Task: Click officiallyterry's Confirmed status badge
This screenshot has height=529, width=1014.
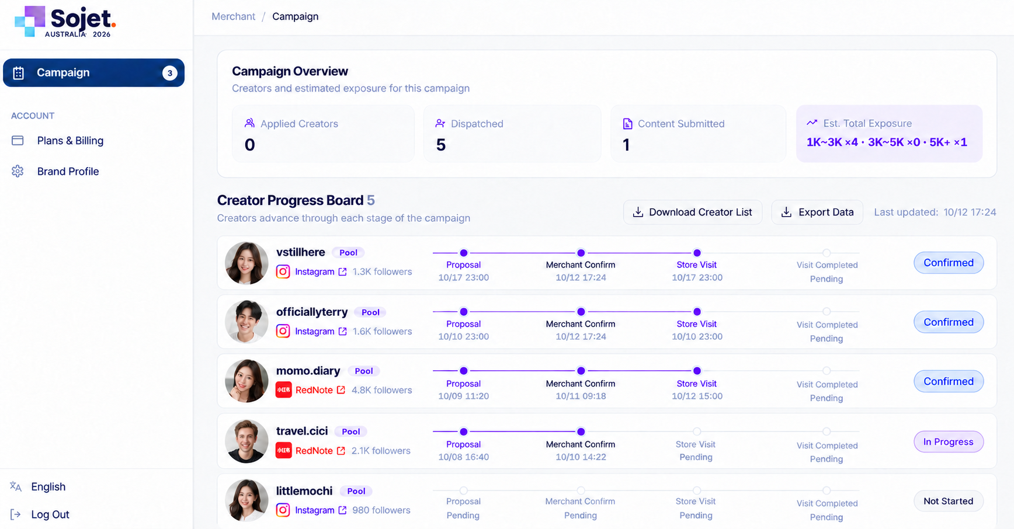Action: [949, 322]
